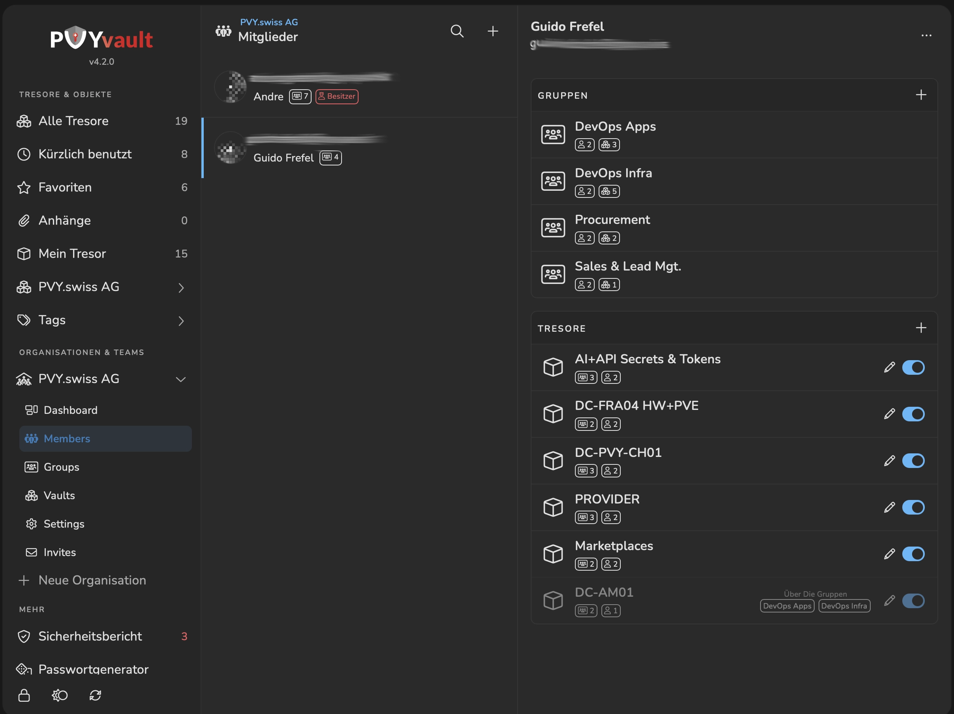Screen dimensions: 954x714
Task: Click the PVY.swiss AG breadcrumb link
Action: [269, 22]
